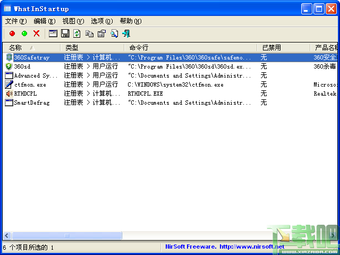Click the exit door toolbar icon

point(126,33)
